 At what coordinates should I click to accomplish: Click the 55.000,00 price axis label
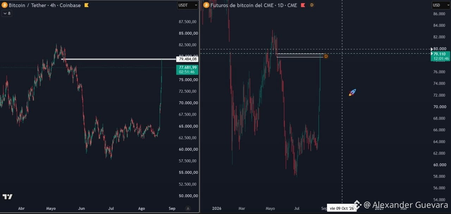pyautogui.click(x=188, y=173)
